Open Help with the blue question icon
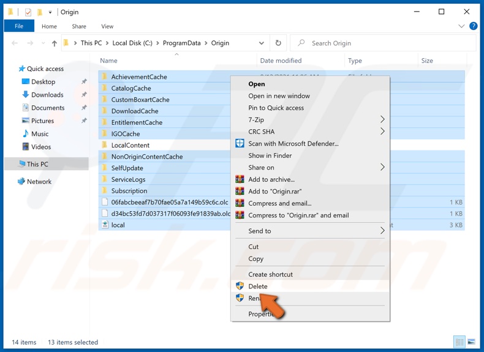The width and height of the screenshot is (484, 352). point(473,26)
